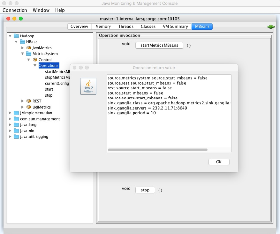Click the com.sun.management folder icon
The image size is (280, 234).
[x=16, y=119]
